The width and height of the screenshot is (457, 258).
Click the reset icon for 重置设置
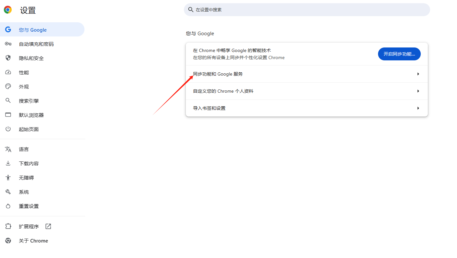[8, 206]
